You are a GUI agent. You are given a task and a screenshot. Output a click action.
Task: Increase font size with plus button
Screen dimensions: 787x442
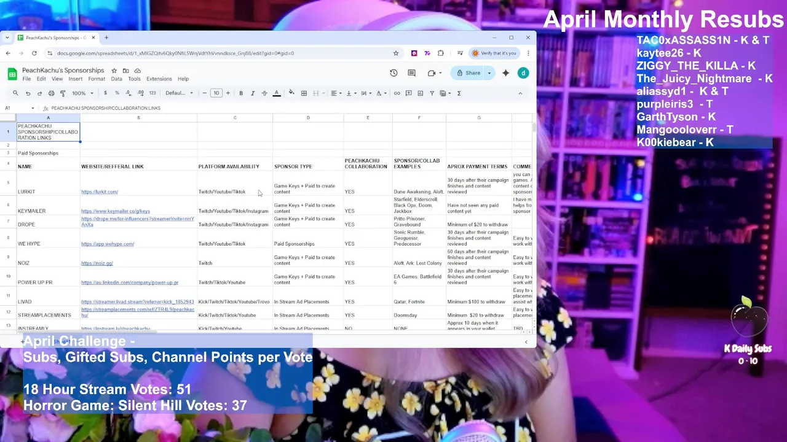click(x=227, y=93)
